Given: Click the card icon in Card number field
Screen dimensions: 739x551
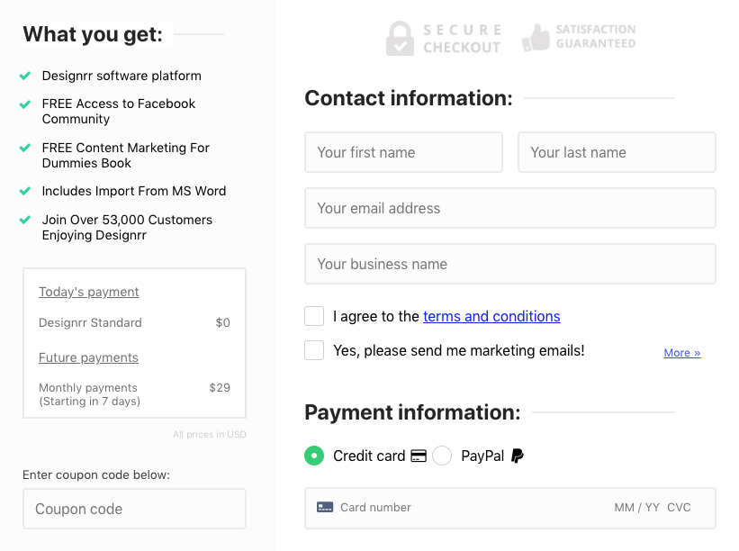Looking at the screenshot, I should 325,508.
